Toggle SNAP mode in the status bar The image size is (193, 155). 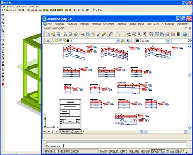pos(103,151)
